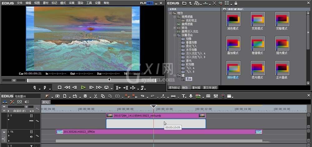
Task: Click the effects panel vertical scrollbar down arrow
Action: click(308, 83)
